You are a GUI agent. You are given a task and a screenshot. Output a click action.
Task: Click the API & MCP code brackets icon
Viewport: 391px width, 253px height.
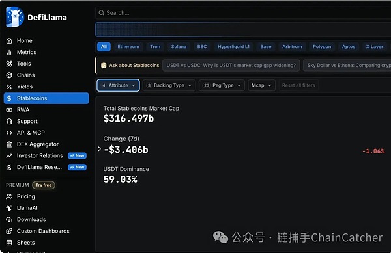pyautogui.click(x=9, y=133)
